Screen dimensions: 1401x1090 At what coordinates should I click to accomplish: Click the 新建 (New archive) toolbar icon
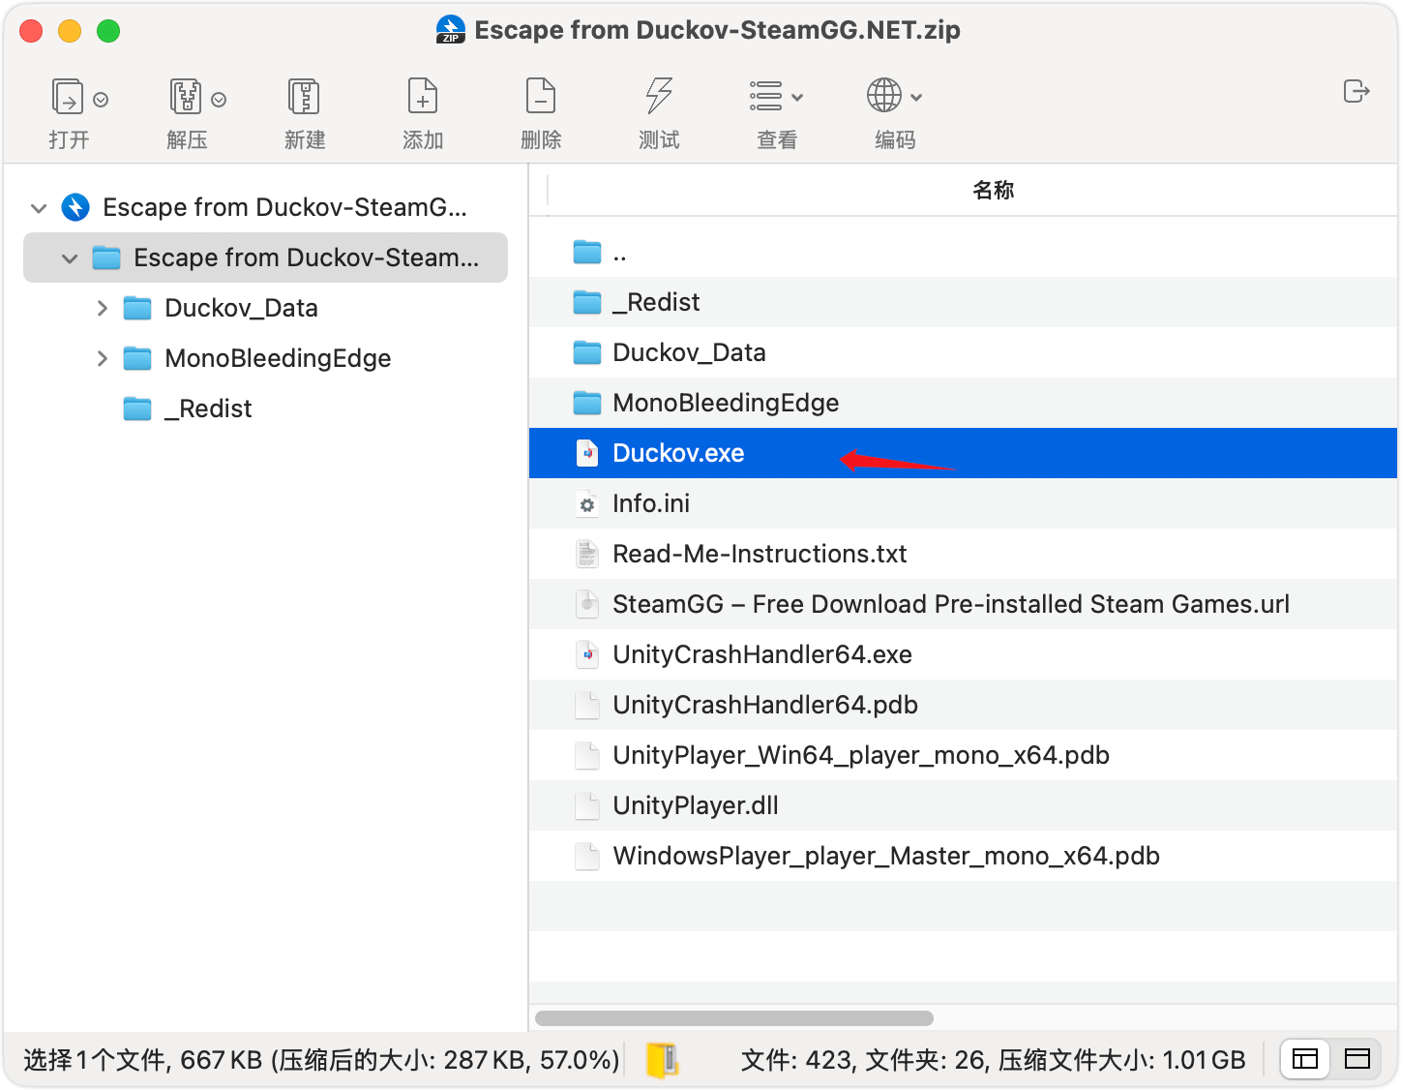(x=304, y=98)
